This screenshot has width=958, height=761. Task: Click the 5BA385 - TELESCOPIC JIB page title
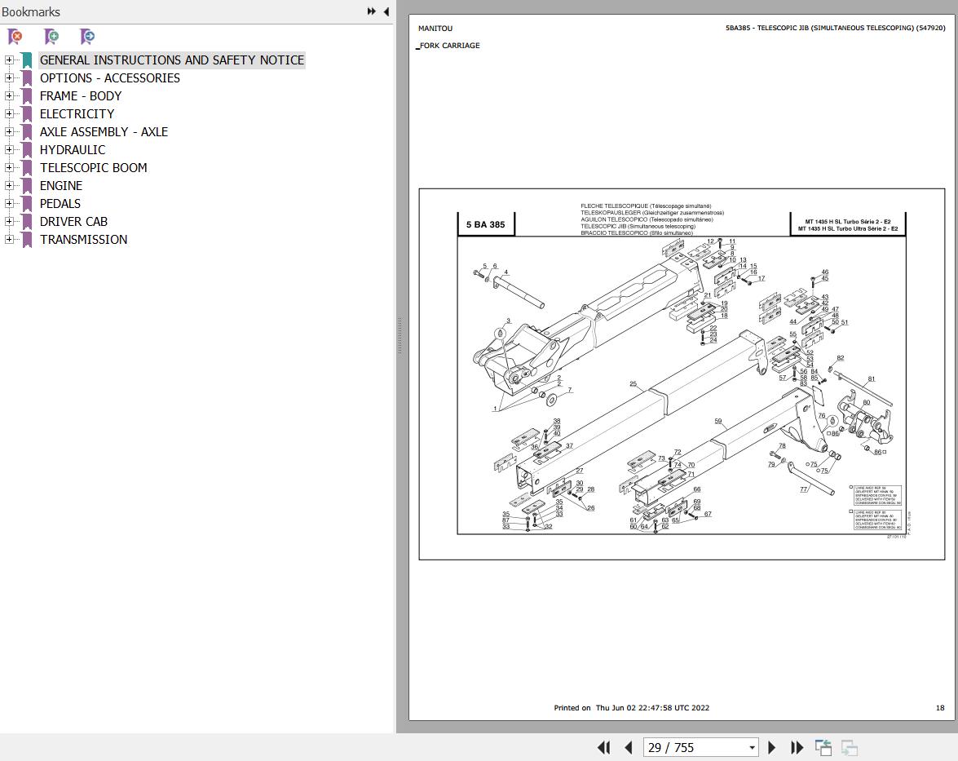[x=835, y=28]
